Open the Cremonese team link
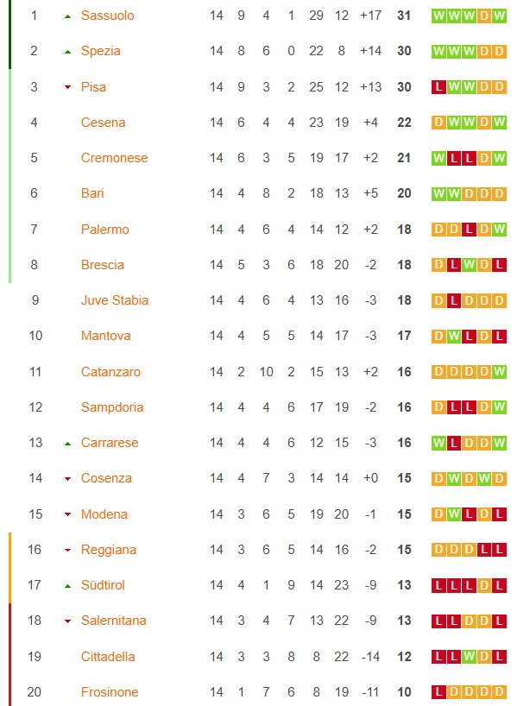Viewport: 517px width, 706px height. (x=115, y=158)
